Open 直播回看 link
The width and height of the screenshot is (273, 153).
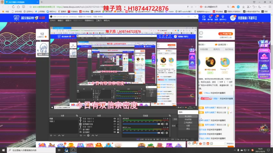pos(221,45)
